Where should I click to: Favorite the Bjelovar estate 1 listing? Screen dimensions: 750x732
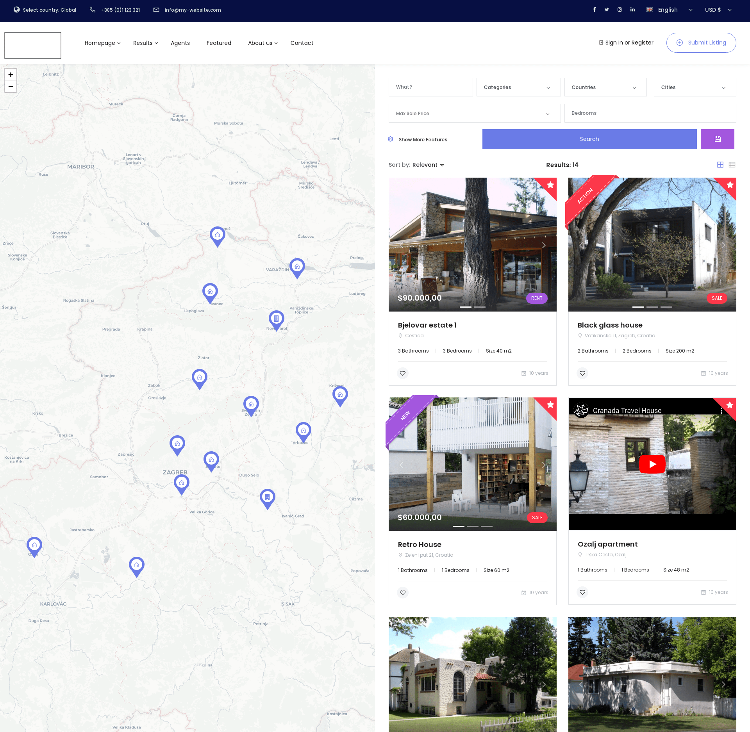click(x=403, y=373)
